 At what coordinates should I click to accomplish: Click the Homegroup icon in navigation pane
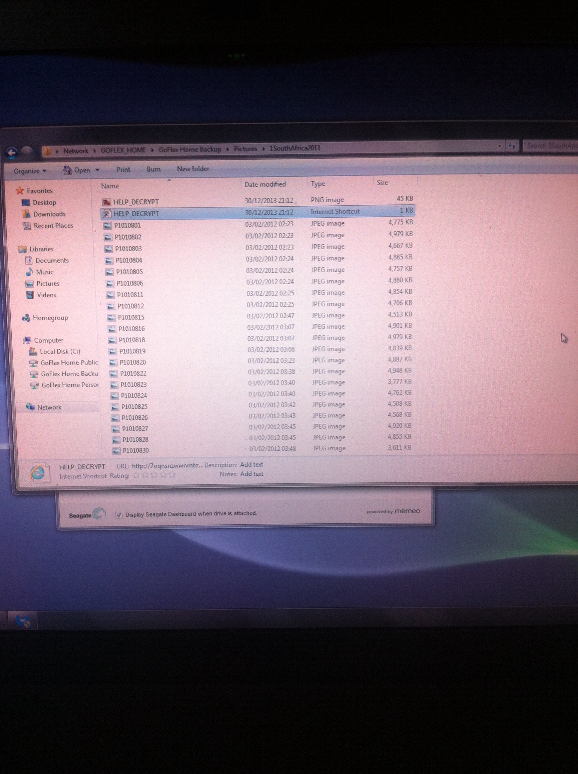click(x=26, y=318)
